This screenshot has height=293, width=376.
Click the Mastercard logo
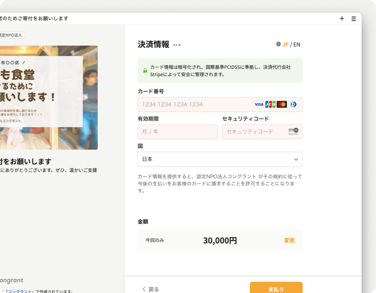(x=282, y=104)
